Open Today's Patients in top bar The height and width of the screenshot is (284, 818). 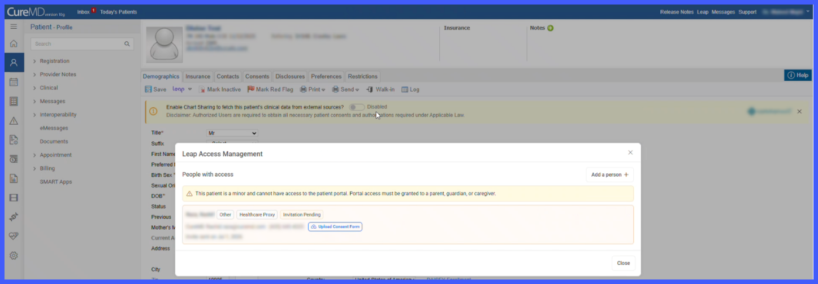tap(118, 12)
